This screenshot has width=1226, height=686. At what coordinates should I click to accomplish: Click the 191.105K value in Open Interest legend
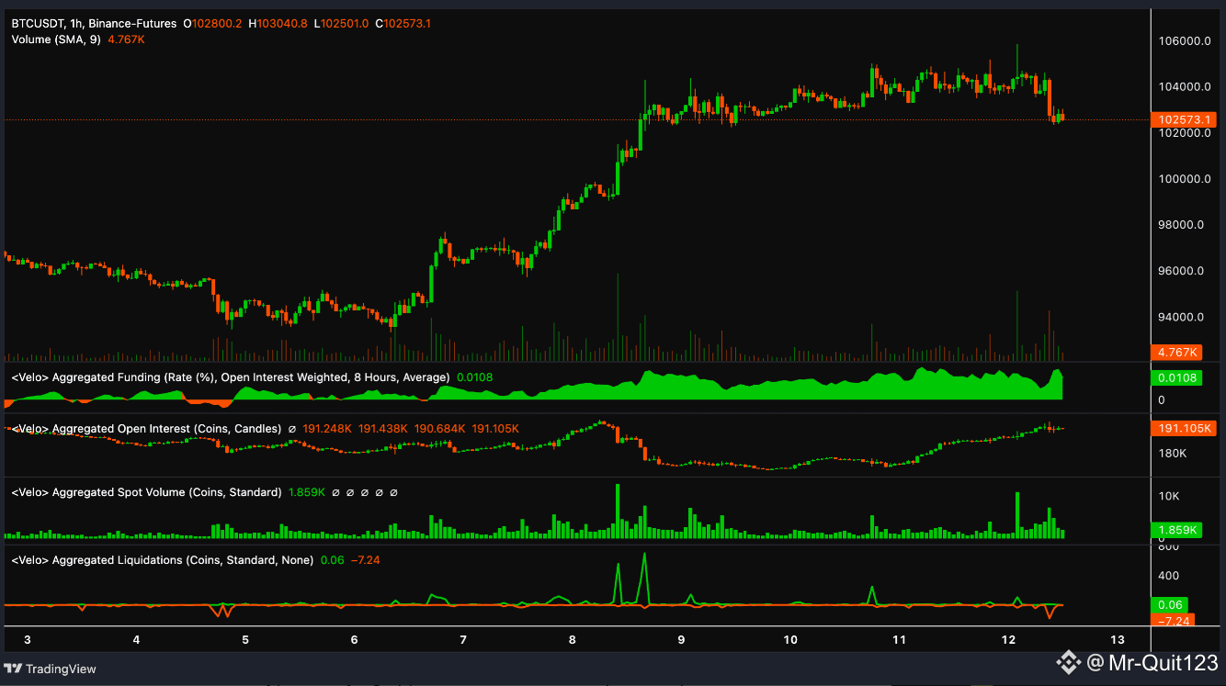(494, 429)
